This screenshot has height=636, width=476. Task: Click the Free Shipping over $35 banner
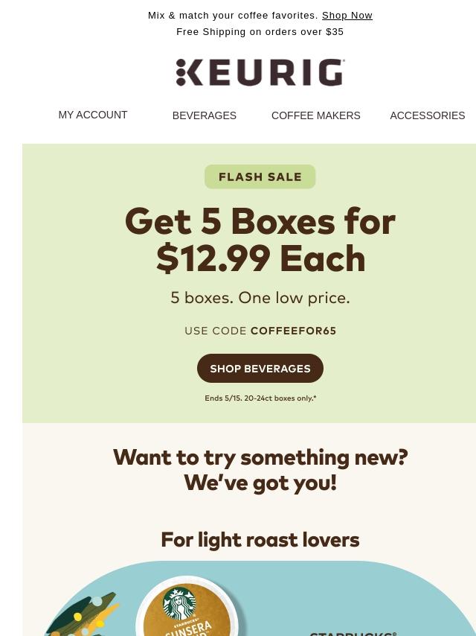click(x=260, y=31)
